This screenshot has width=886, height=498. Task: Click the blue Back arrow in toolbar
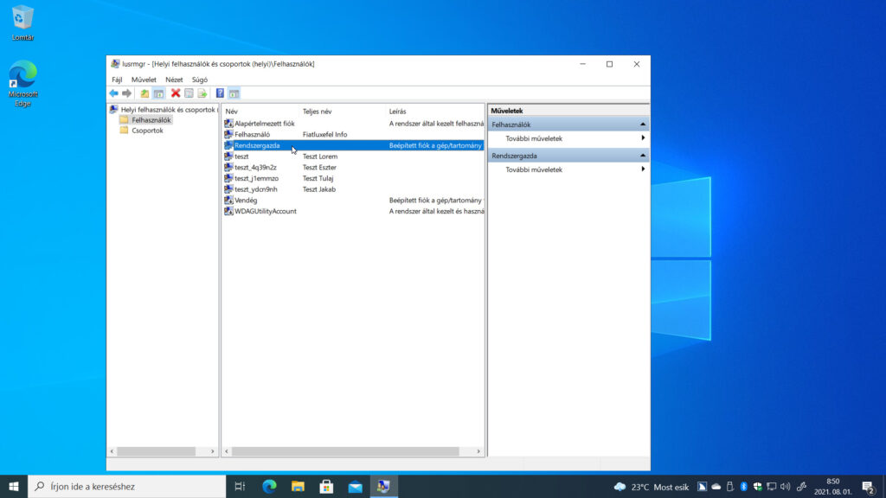[x=113, y=93]
